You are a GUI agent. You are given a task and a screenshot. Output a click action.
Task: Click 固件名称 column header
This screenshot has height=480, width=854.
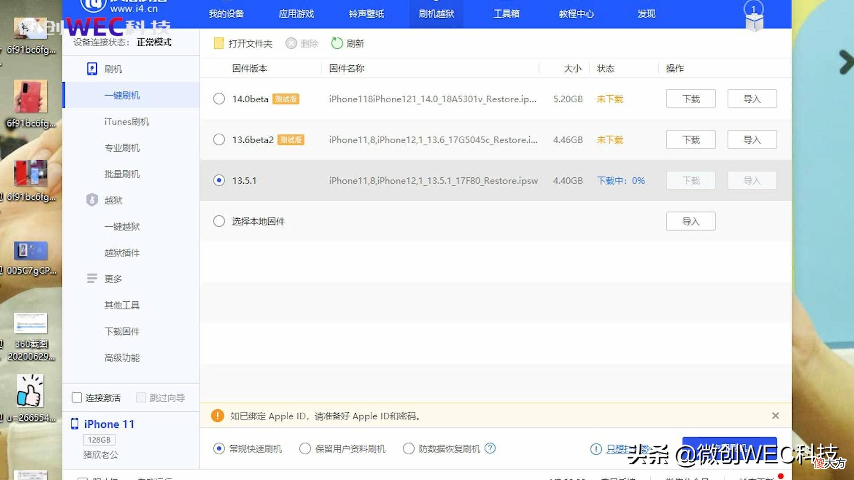coord(346,68)
